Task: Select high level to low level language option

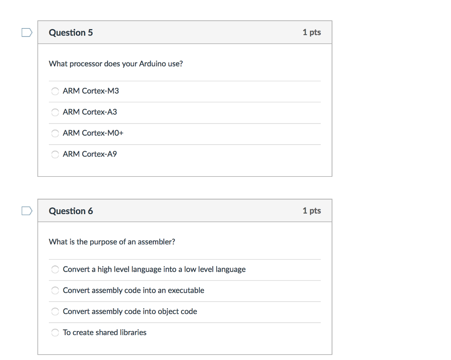Action: [55, 269]
